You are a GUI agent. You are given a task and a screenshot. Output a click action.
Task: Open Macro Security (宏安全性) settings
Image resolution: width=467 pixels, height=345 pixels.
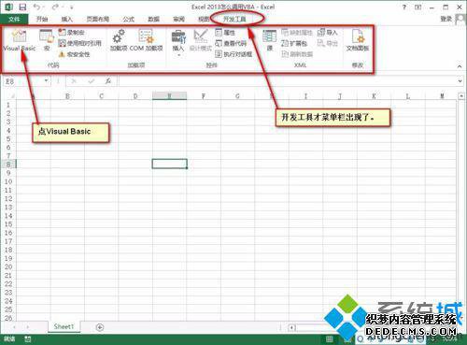click(74, 54)
